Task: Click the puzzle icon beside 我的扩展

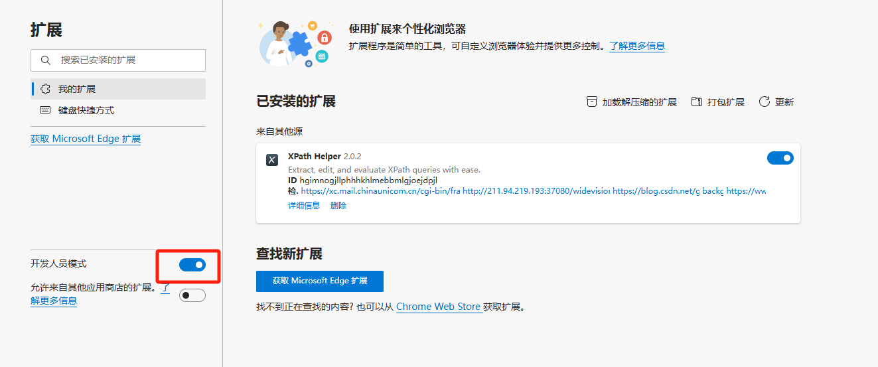Action: click(46, 89)
